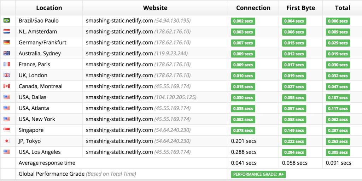
Task: Click the 0.002 secs Connection badge
Action: click(243, 21)
